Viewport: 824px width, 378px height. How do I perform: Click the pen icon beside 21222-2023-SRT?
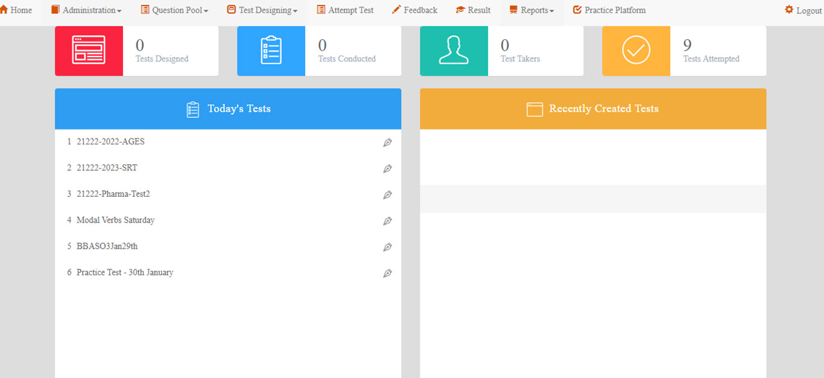click(387, 169)
